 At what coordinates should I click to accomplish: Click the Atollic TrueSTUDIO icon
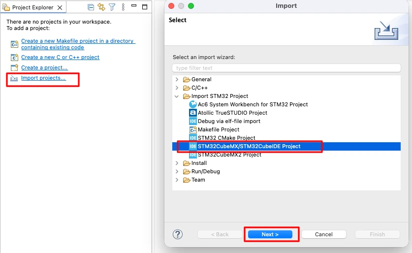(x=193, y=113)
